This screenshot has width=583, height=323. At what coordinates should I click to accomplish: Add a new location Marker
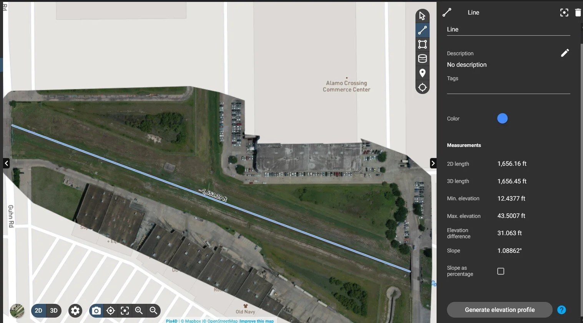pos(422,73)
